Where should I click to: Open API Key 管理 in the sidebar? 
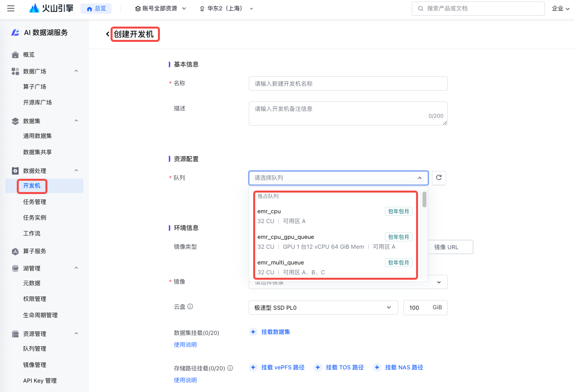(39, 381)
